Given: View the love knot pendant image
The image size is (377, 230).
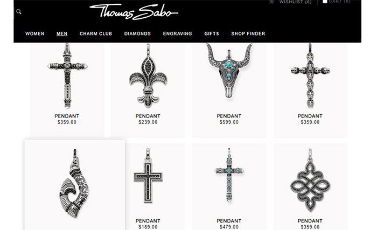Looking at the screenshot, I should coord(310,180).
